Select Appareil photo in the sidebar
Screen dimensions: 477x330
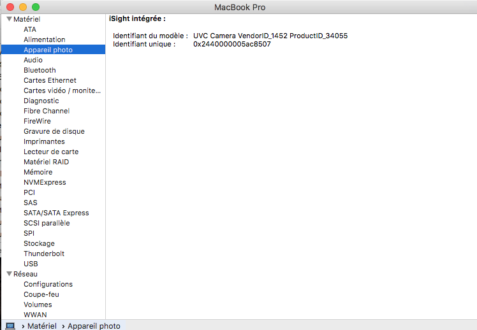click(x=53, y=50)
